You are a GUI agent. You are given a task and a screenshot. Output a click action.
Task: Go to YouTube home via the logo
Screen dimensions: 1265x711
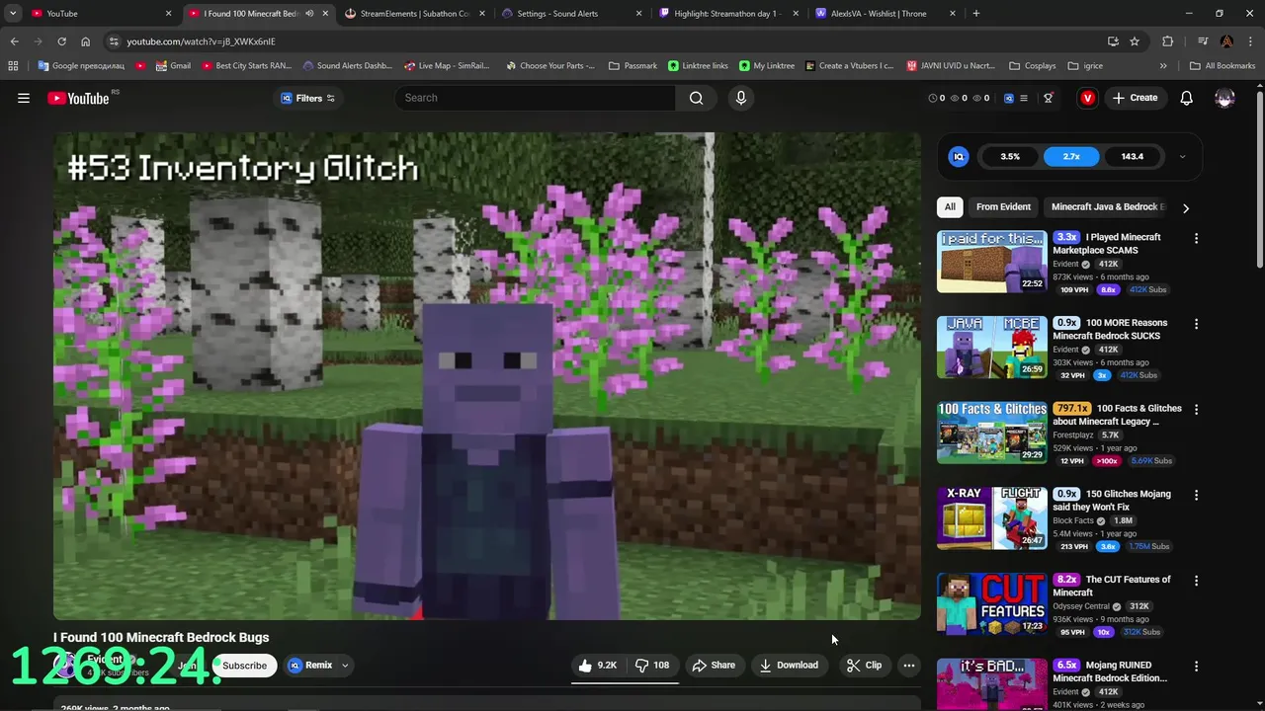point(78,98)
